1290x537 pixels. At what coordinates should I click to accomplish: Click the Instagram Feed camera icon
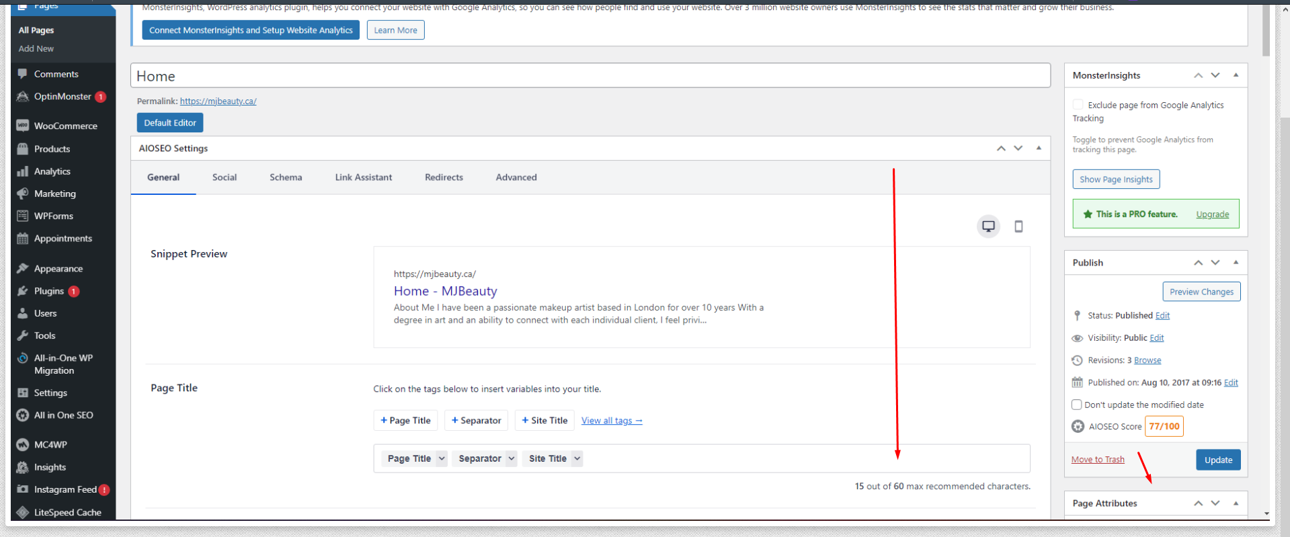[23, 489]
